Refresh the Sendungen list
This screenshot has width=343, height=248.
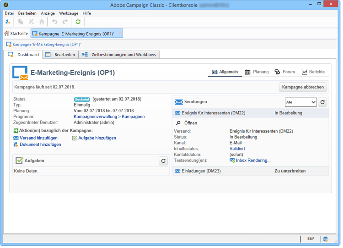tap(322, 102)
